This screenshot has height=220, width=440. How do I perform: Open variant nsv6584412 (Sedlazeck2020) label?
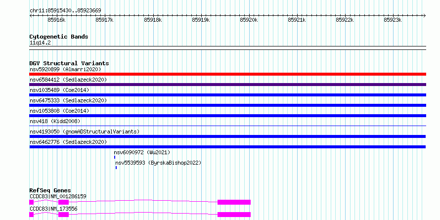coord(68,80)
